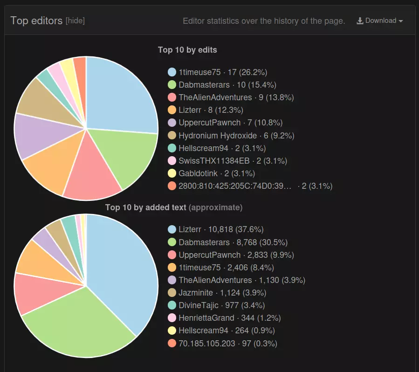Click the Hellscream94 264 legend swatch
The image size is (419, 372).
(x=172, y=331)
